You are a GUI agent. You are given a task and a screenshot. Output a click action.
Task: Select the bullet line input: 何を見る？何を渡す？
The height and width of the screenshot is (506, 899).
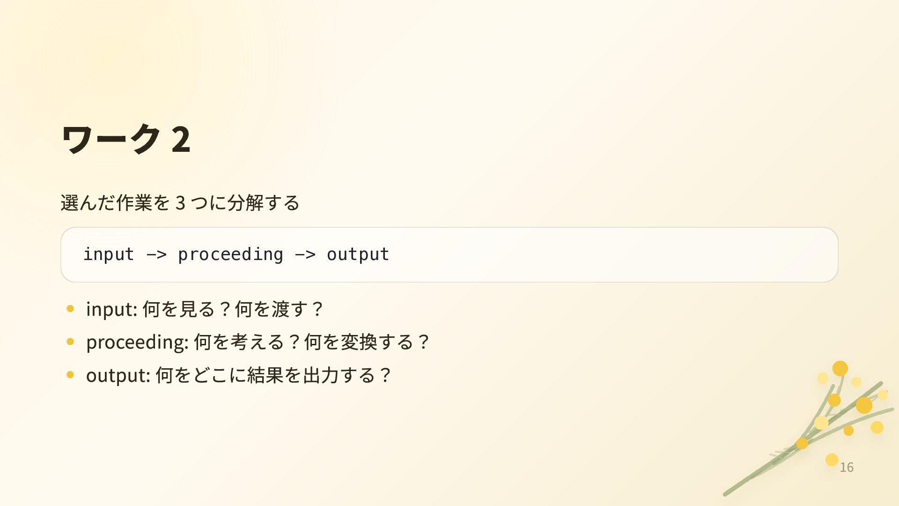tap(205, 309)
